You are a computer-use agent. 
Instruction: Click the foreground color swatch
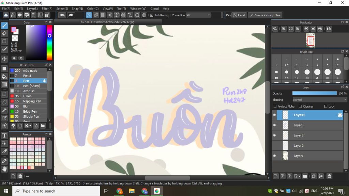14,30
